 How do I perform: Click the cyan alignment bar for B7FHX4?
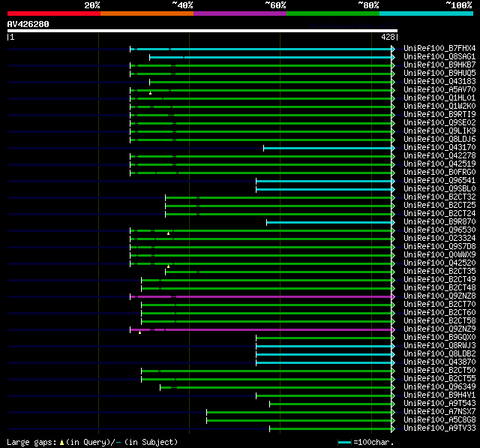(260, 49)
